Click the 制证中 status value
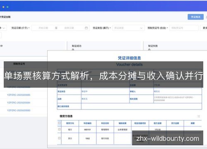This screenshot has height=149, width=207. point(84,91)
